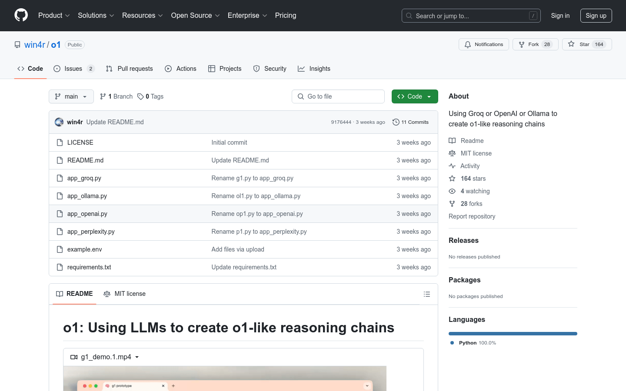
Task: Switch to the Issues tab
Action: 74,69
